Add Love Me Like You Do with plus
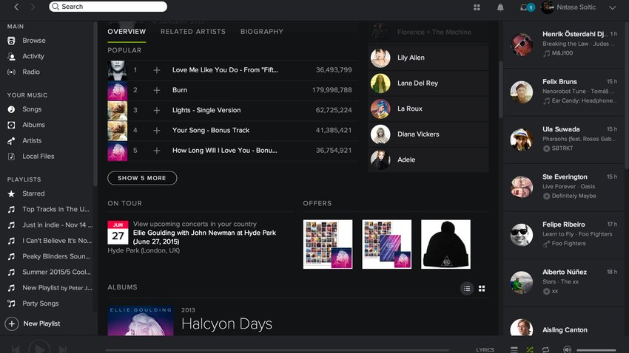 pyautogui.click(x=157, y=70)
